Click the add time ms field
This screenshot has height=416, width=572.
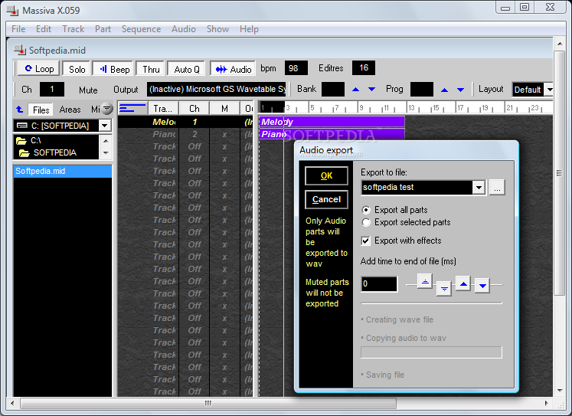pos(379,284)
